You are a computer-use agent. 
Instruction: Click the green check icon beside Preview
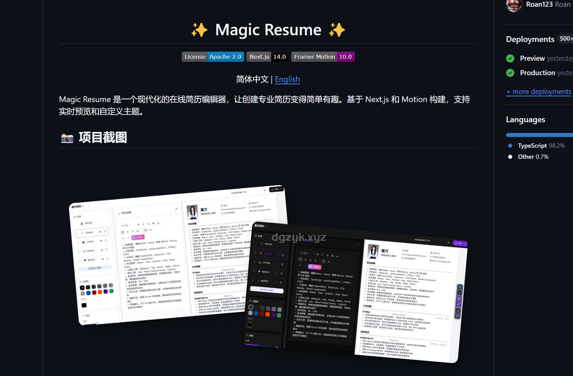pyautogui.click(x=510, y=58)
